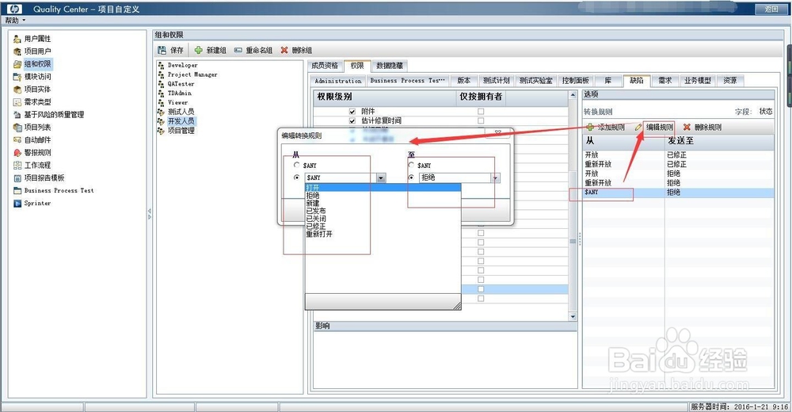Image resolution: width=792 pixels, height=412 pixels.
Task: Select the $ANY radio under 从
Action: (x=296, y=165)
